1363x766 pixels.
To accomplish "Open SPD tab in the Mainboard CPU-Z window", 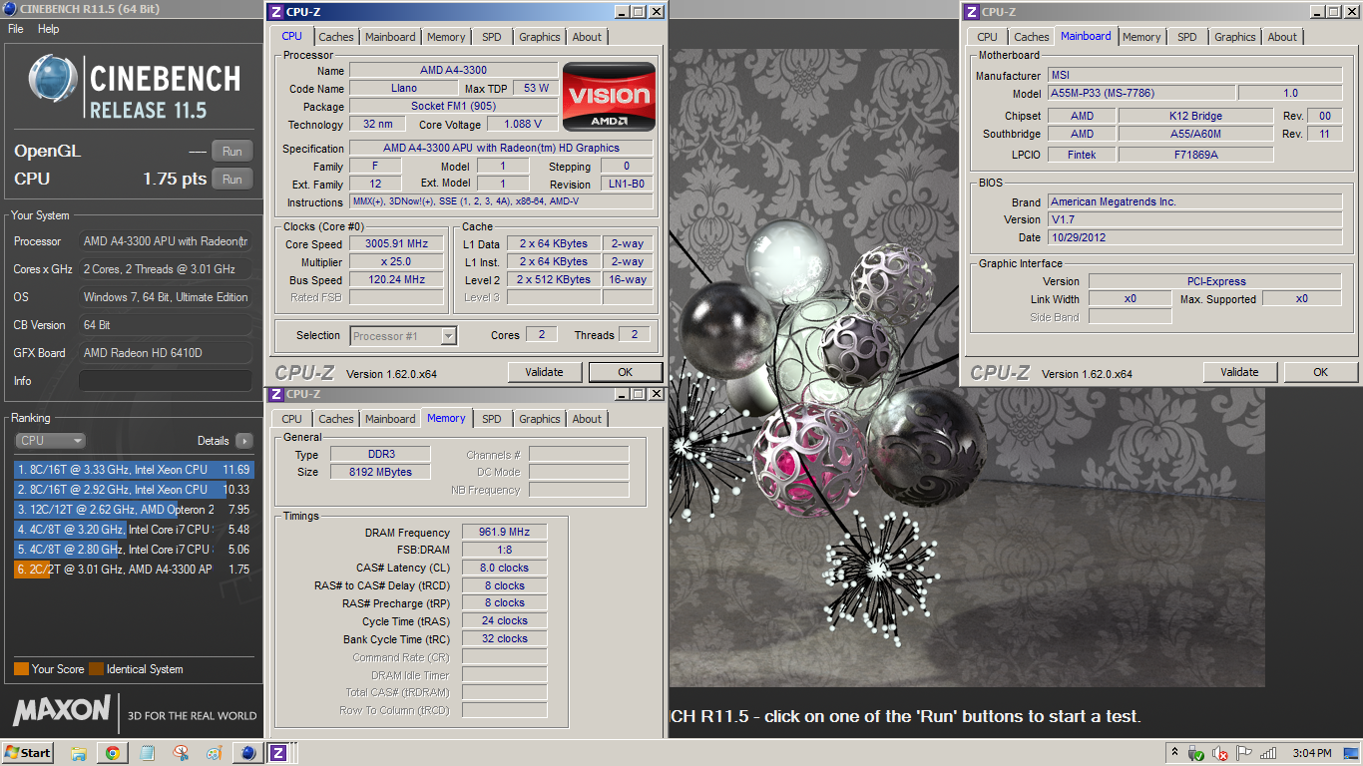I will (x=1187, y=37).
